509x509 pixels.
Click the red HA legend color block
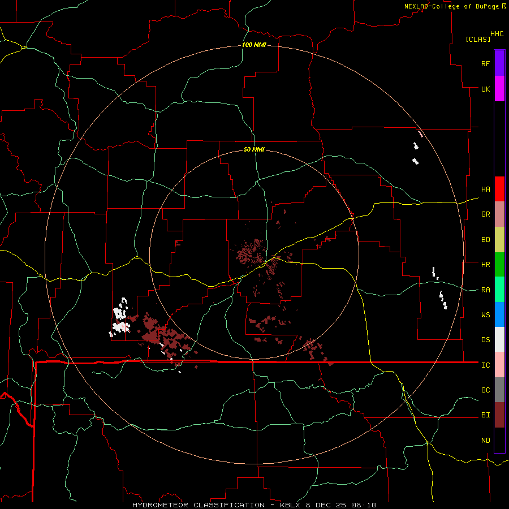click(x=499, y=189)
